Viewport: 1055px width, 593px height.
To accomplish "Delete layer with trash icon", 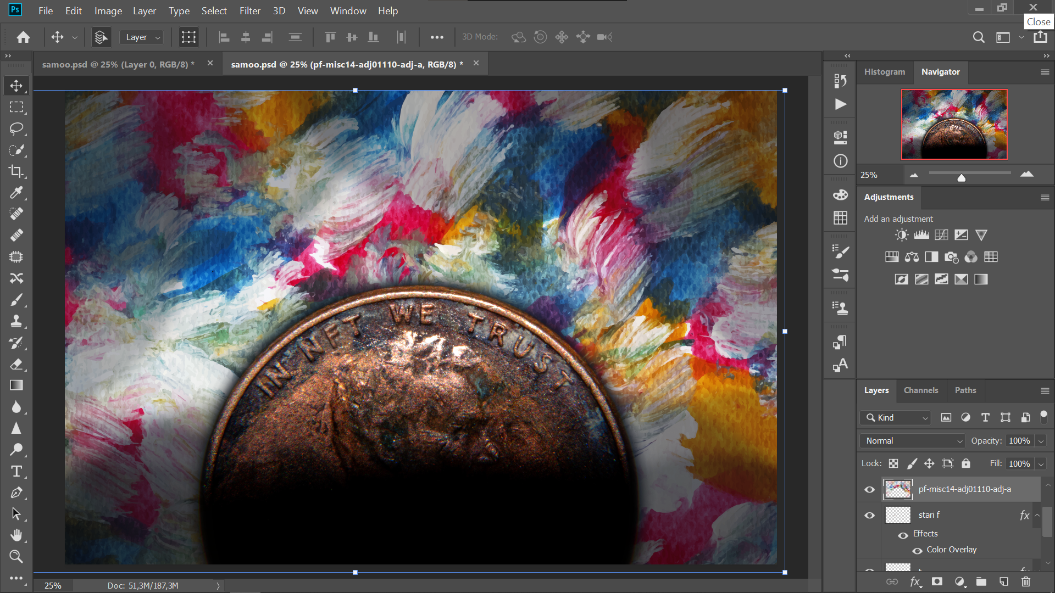I will click(1025, 582).
